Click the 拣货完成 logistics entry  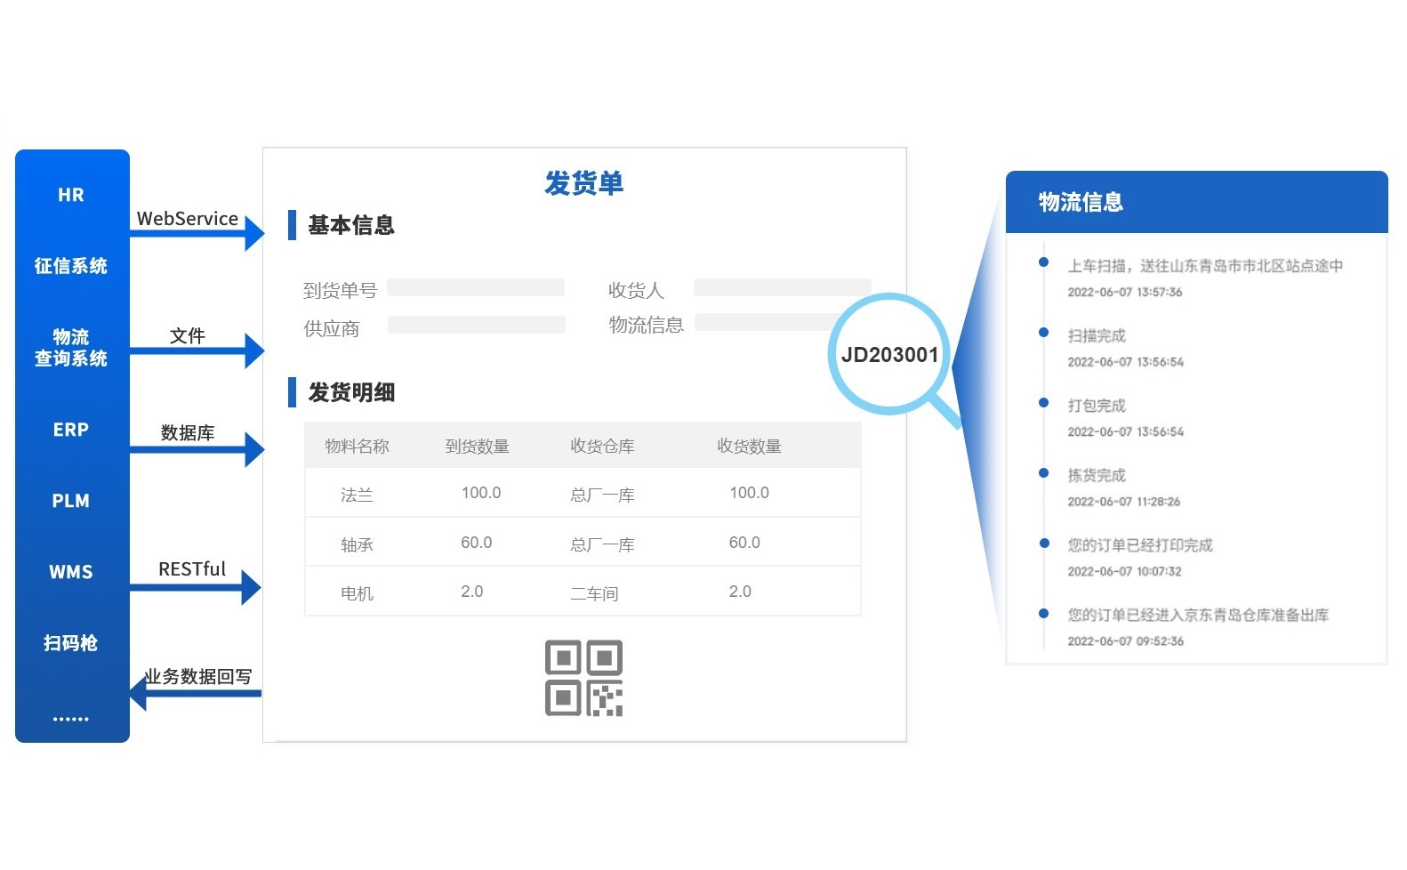tap(1097, 475)
